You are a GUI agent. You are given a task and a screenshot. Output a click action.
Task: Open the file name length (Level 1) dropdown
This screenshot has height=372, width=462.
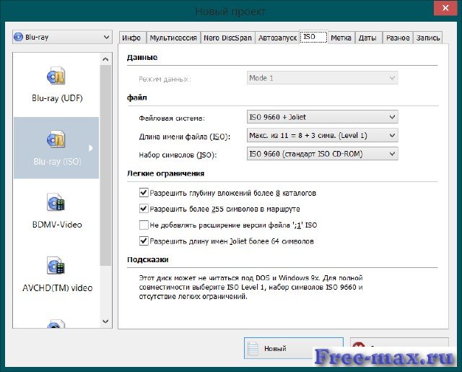(323, 135)
